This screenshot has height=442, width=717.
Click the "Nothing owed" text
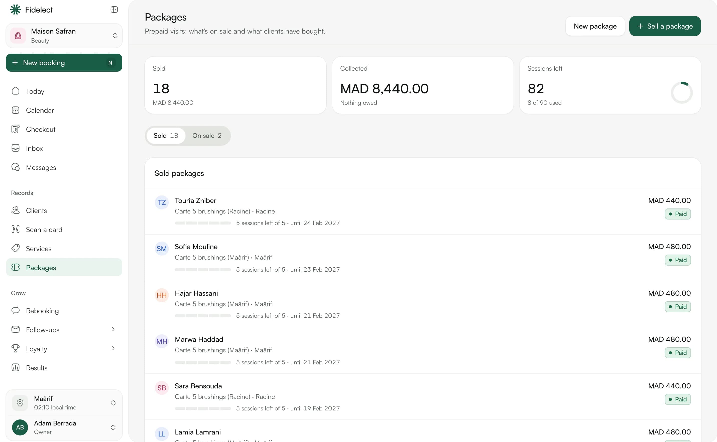point(358,103)
